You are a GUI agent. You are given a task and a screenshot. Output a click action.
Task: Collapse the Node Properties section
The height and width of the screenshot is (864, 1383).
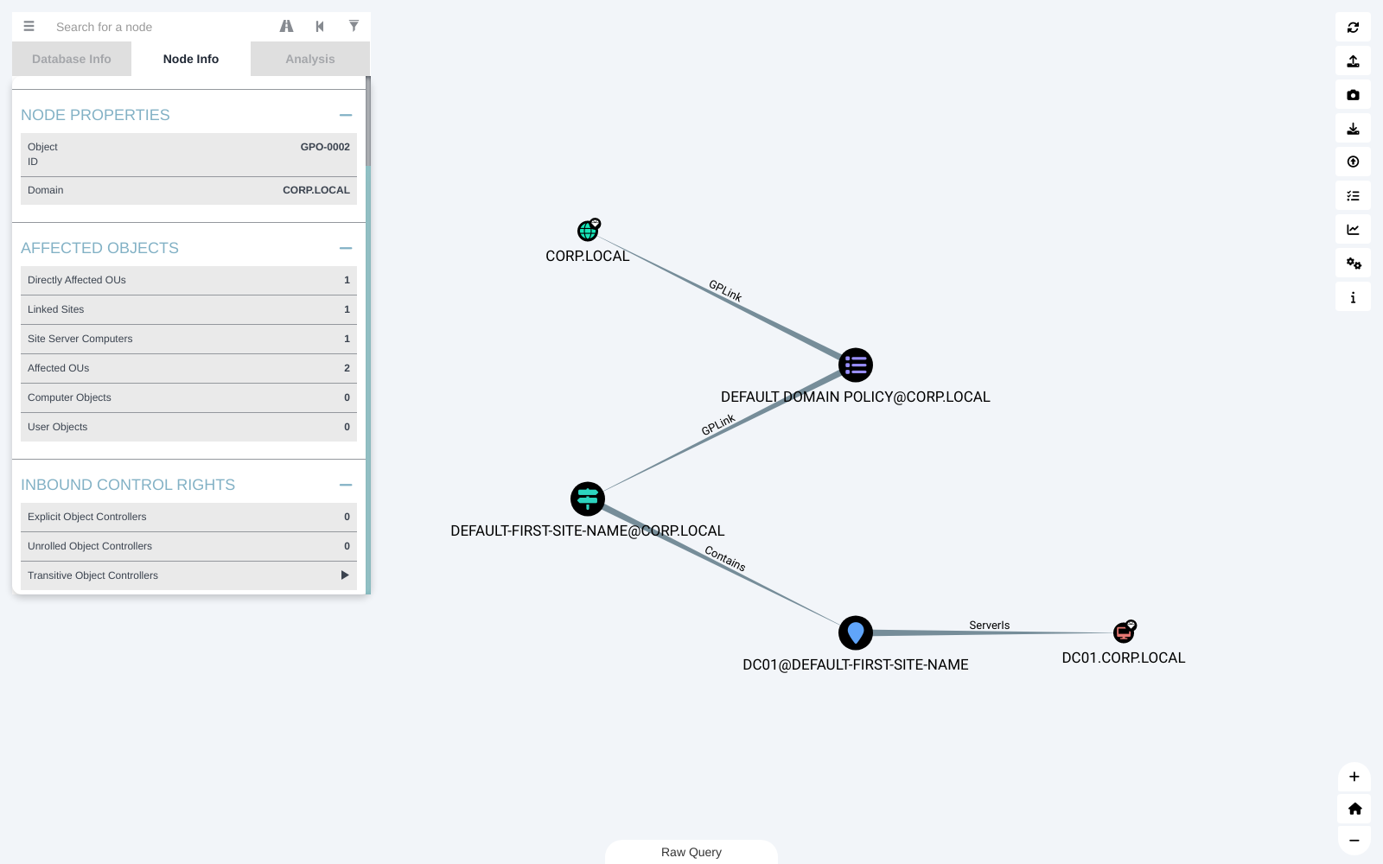[346, 115]
